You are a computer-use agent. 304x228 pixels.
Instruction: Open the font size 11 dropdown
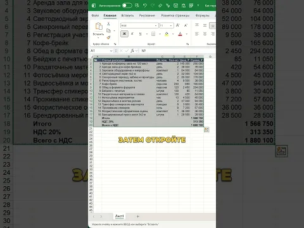[171, 25]
